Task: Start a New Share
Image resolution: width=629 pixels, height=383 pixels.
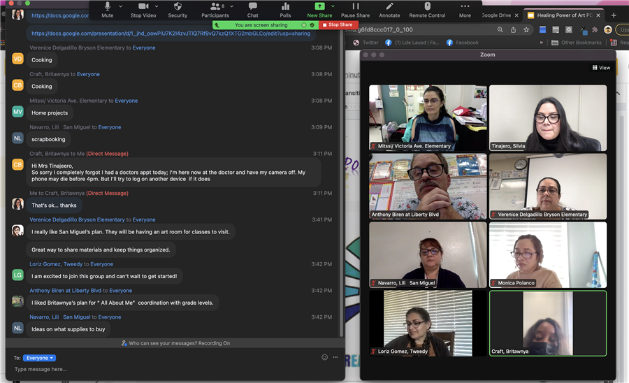Action: 319,10
